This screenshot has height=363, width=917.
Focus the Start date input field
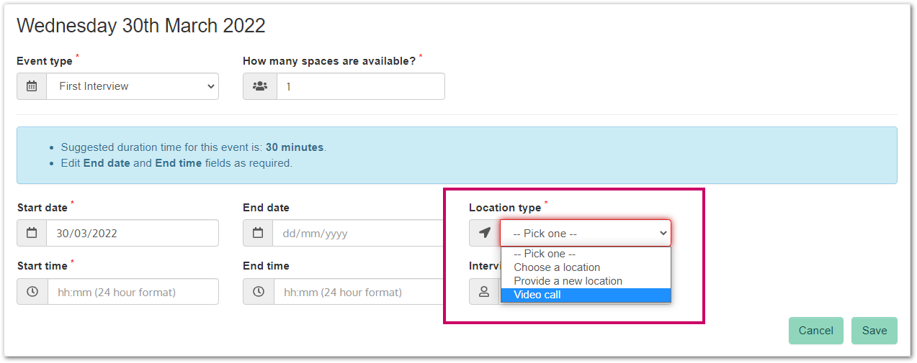[x=133, y=234]
